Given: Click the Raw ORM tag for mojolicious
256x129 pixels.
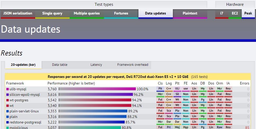Looking at the screenshot, I should point(219,127).
